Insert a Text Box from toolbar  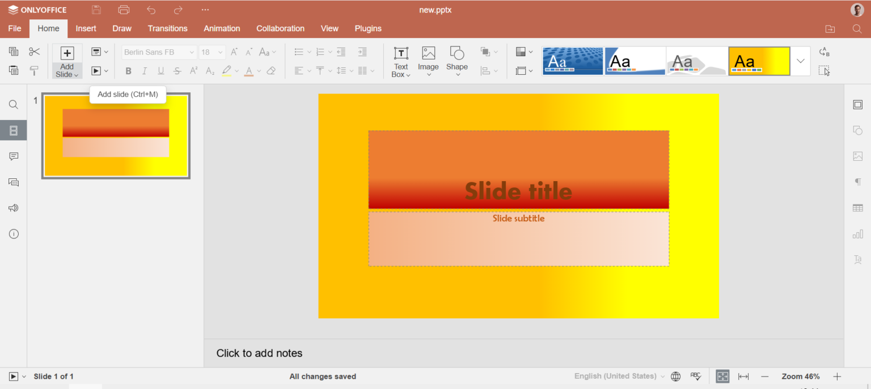point(401,61)
